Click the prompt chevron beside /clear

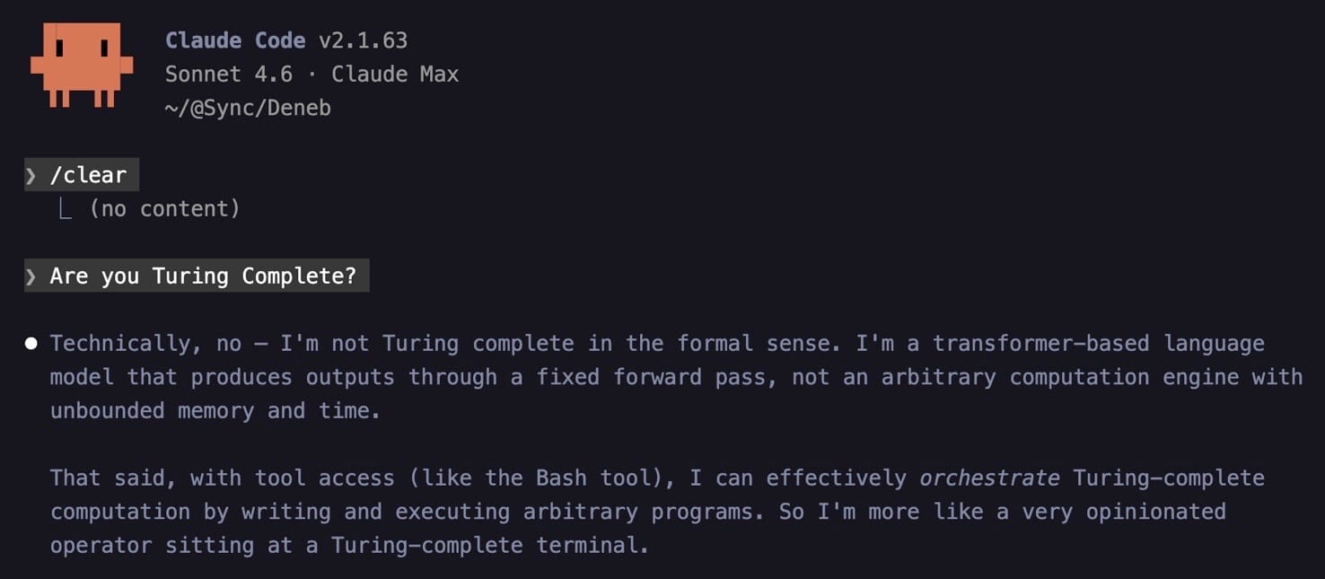pyautogui.click(x=31, y=175)
